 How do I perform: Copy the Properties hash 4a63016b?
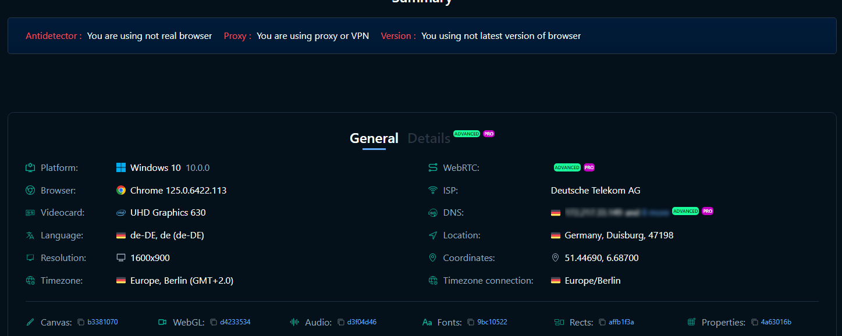pyautogui.click(x=754, y=322)
